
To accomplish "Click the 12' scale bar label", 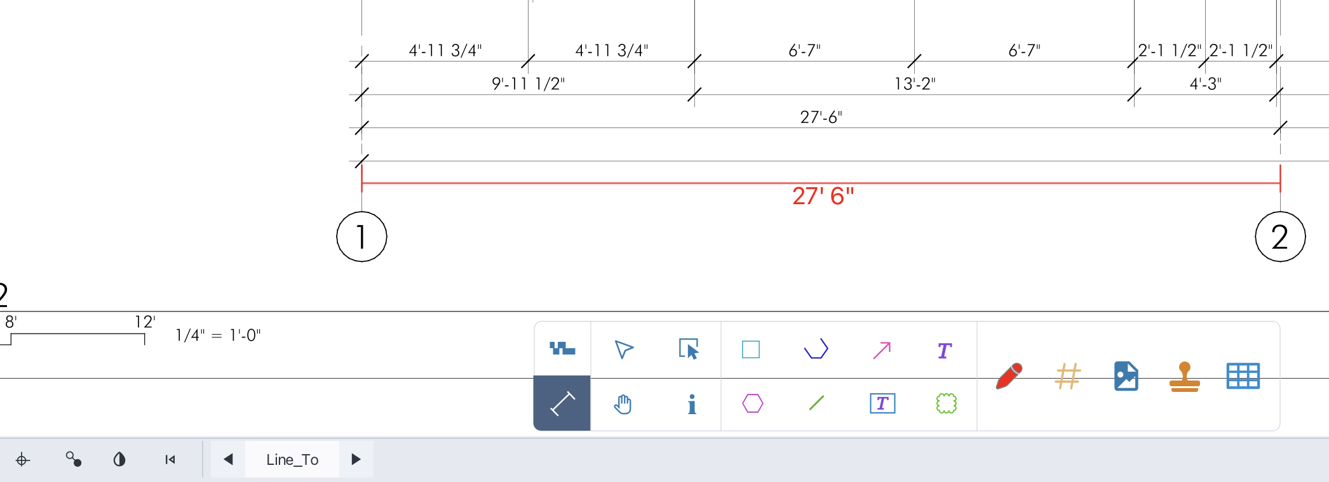I will click(145, 322).
